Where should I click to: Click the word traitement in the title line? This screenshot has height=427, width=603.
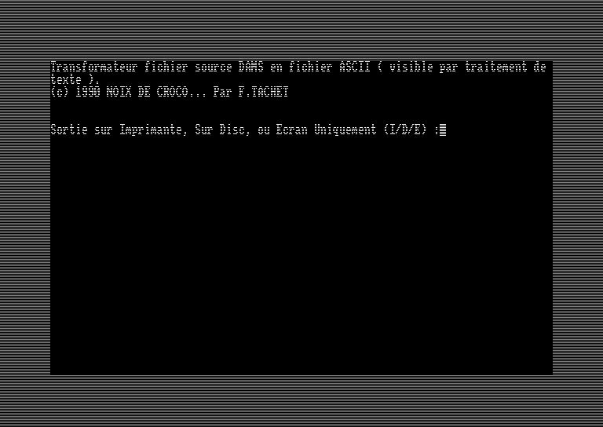pyautogui.click(x=495, y=67)
